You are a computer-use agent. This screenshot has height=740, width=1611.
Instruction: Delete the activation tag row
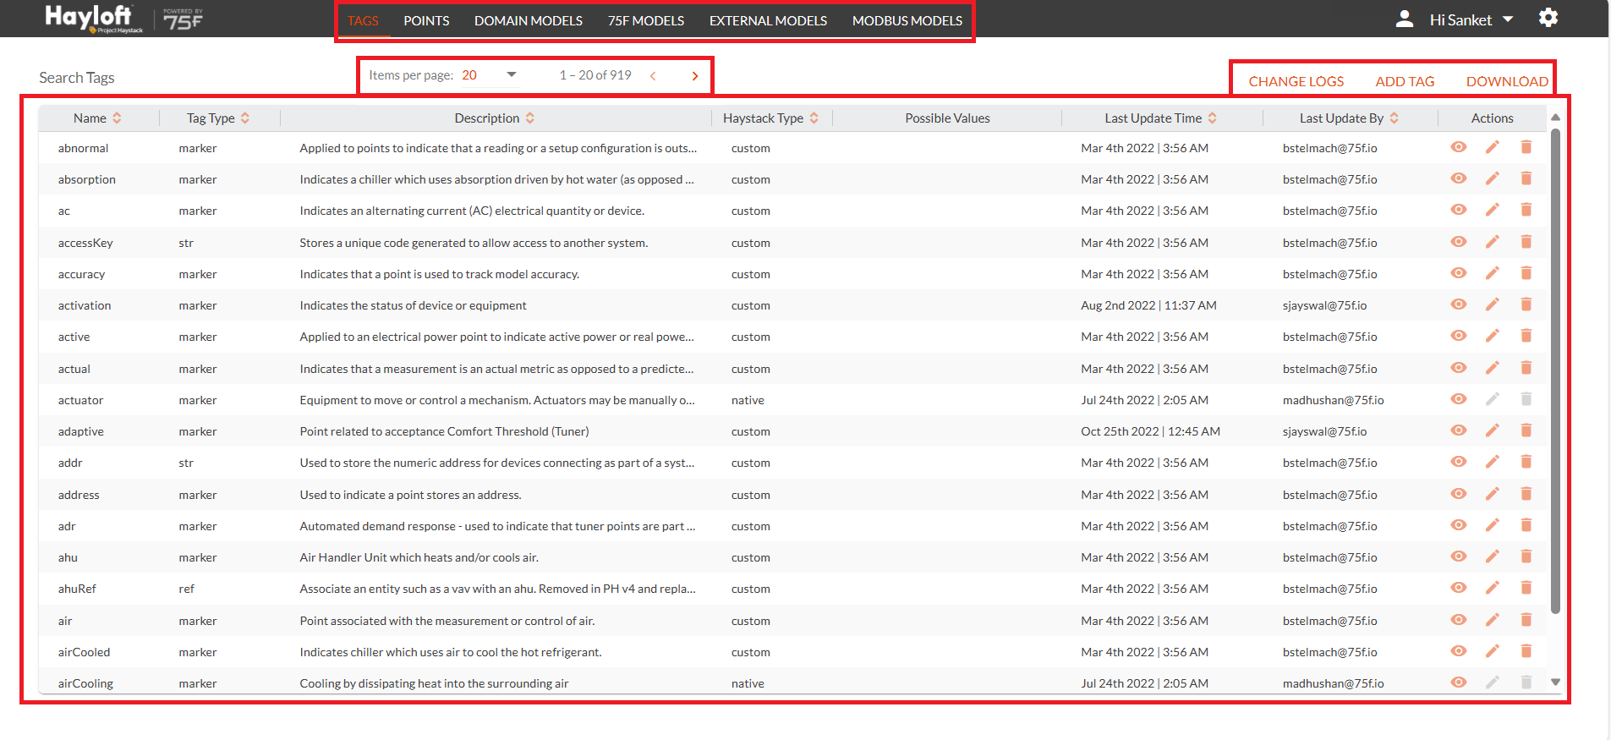tap(1526, 304)
